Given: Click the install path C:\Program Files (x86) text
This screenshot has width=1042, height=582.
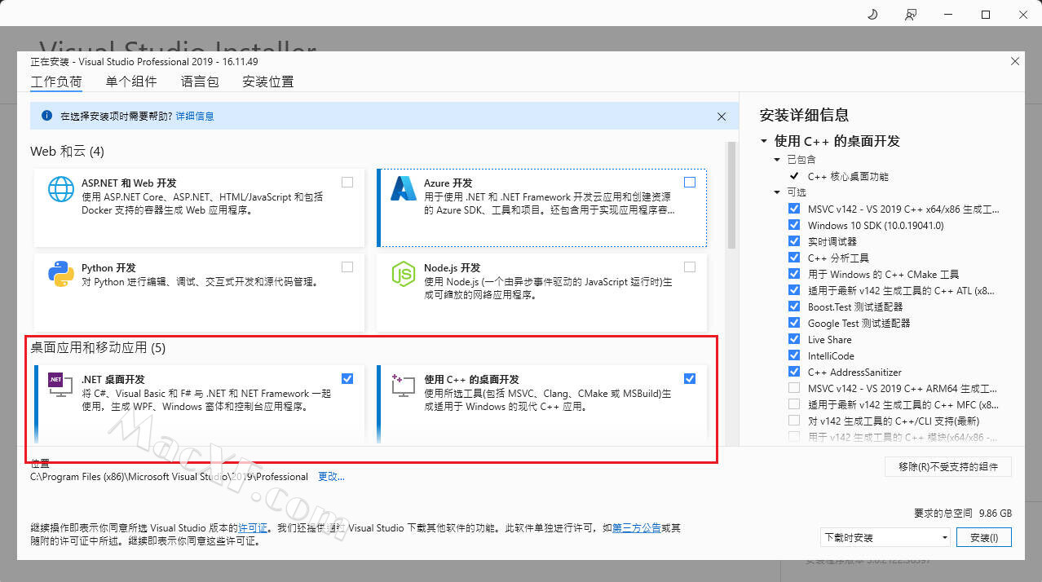Looking at the screenshot, I should coord(169,477).
